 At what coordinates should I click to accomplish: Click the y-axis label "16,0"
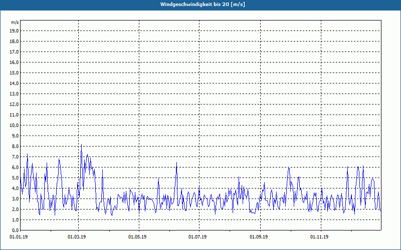click(15, 62)
